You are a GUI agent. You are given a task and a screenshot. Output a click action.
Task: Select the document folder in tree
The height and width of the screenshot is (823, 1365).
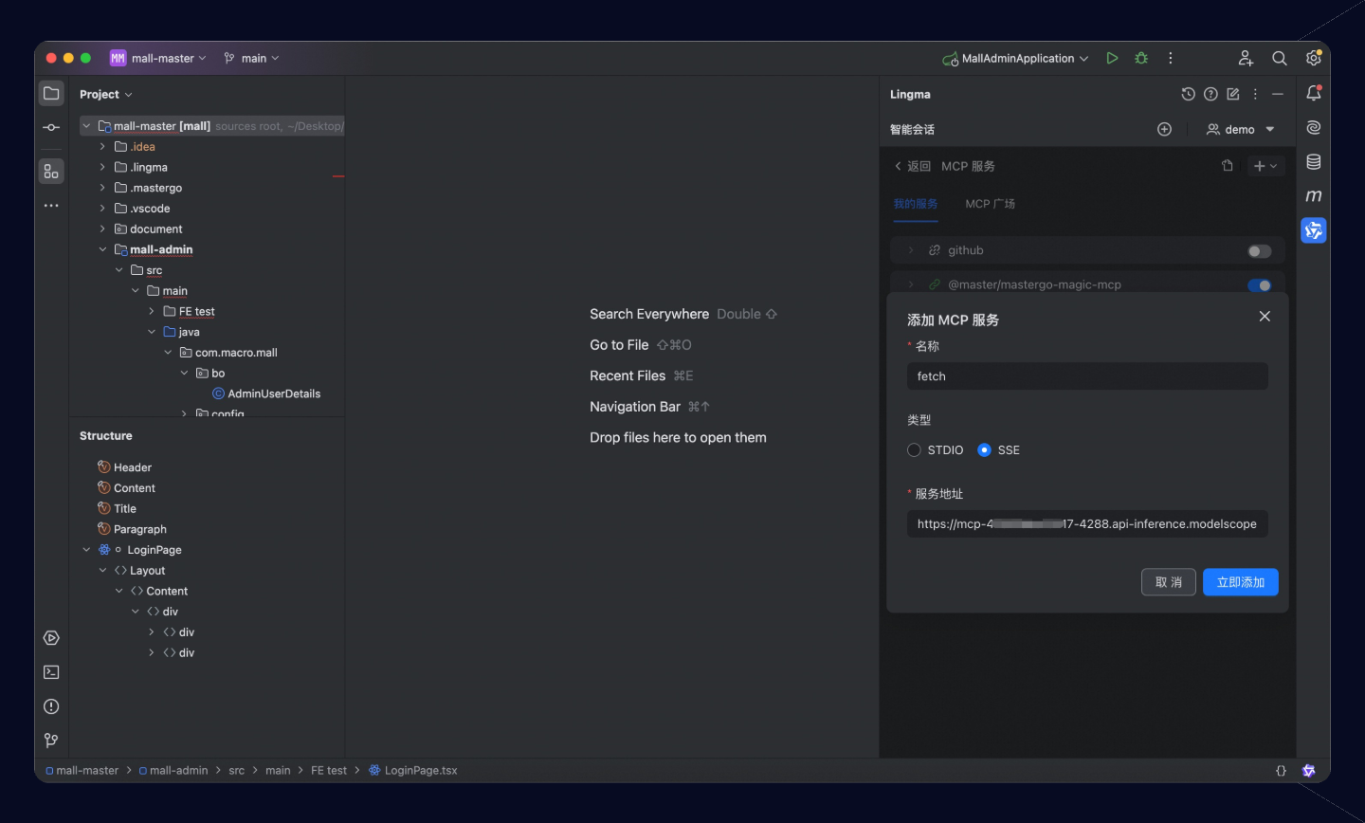pyautogui.click(x=156, y=229)
